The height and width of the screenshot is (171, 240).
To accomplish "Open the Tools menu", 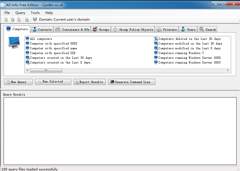I will (x=35, y=13).
